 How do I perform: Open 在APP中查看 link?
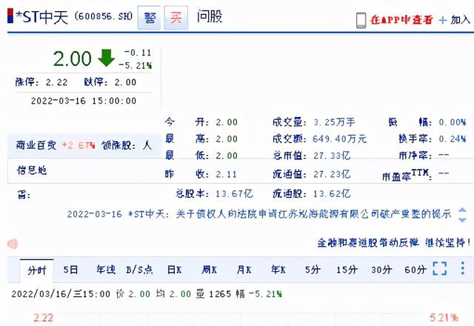[x=401, y=20]
